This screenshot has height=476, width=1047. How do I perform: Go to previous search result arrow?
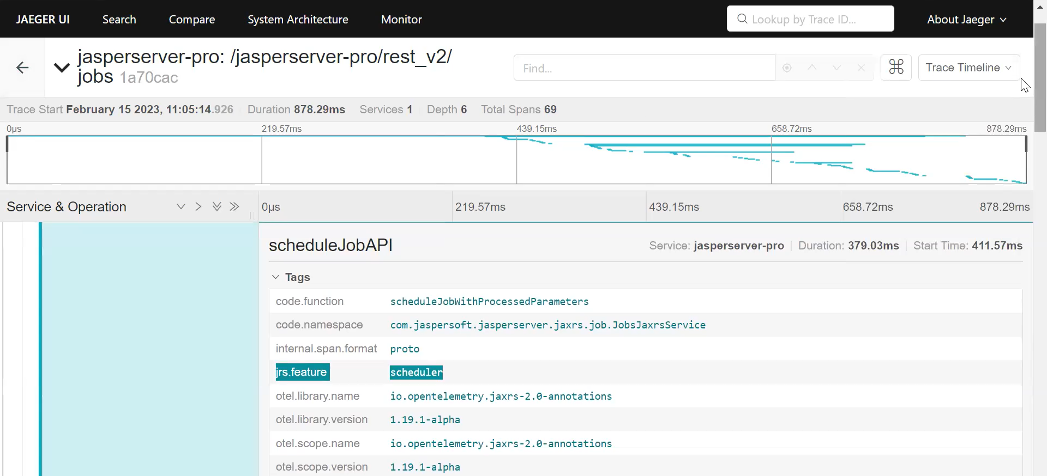point(812,68)
